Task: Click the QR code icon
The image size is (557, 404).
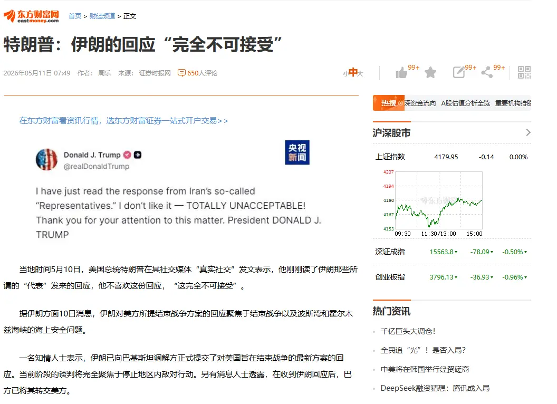Action: [524, 72]
